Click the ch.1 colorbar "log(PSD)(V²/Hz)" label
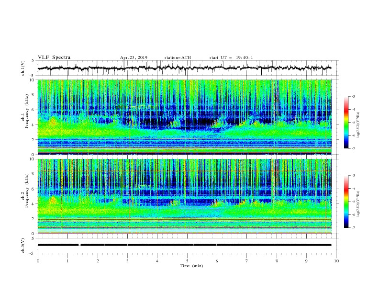Screen dimensions: 379x293 coord(358,125)
